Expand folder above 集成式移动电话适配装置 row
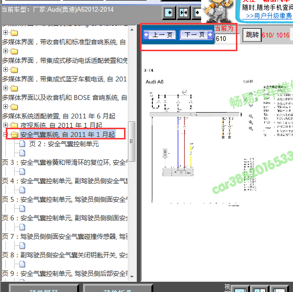293x292 pixels. [x=5, y=51]
